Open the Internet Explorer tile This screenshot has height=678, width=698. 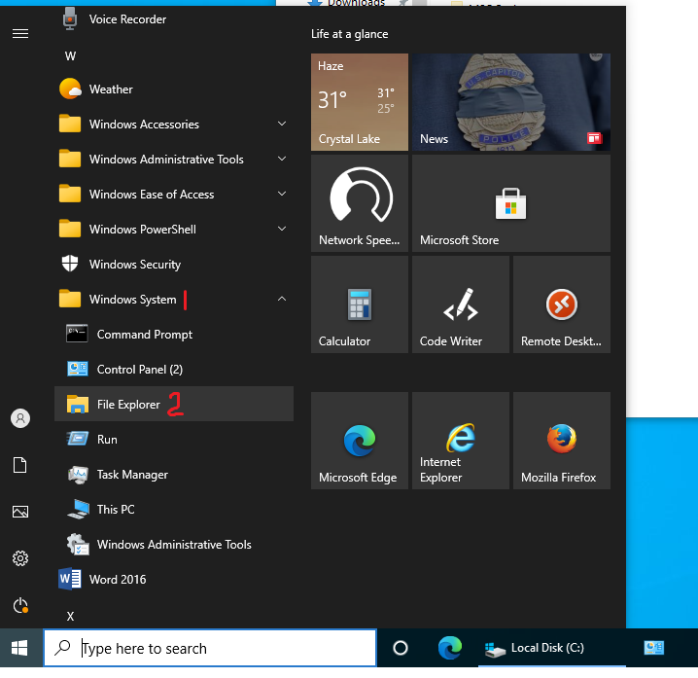pyautogui.click(x=461, y=441)
